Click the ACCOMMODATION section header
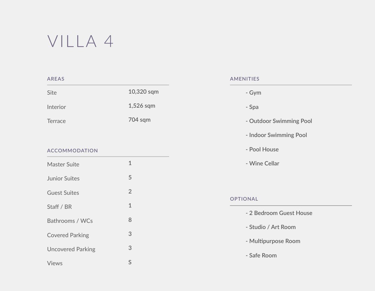 [72, 150]
